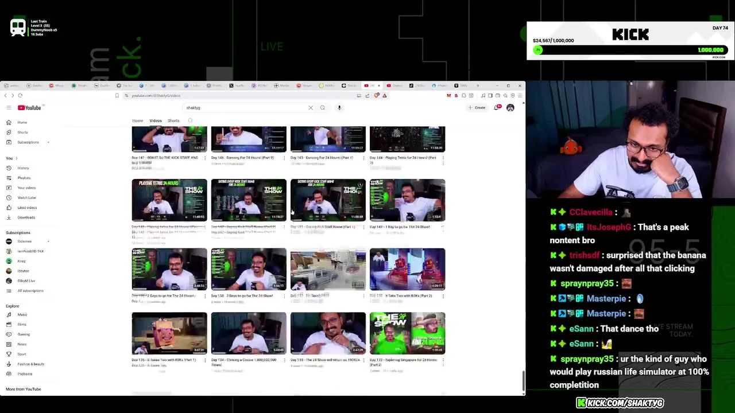Open Day 147 Roast DJ video thumbnail
This screenshot has height=413, width=735.
click(x=169, y=139)
